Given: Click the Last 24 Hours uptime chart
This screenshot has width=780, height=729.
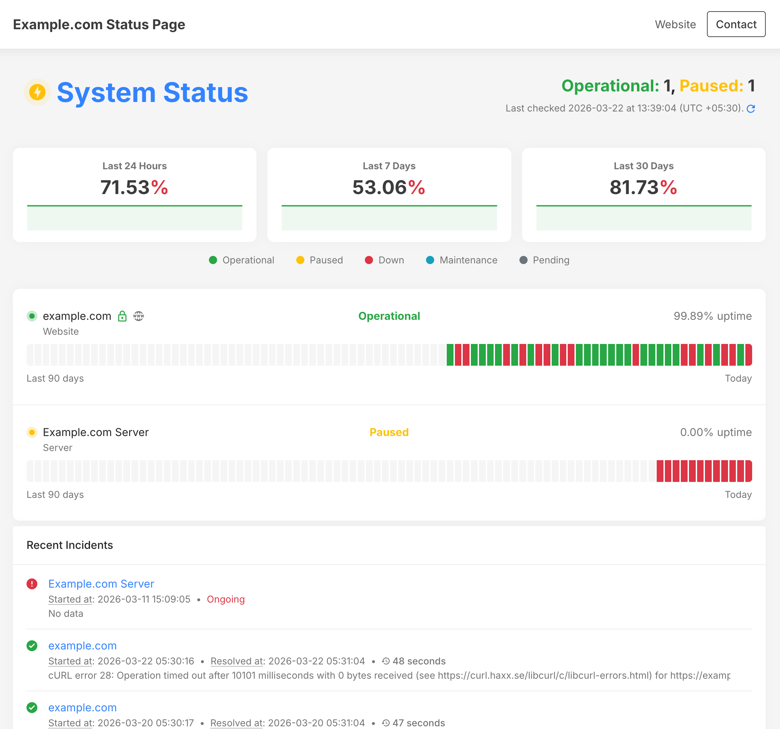Looking at the screenshot, I should click(x=135, y=218).
